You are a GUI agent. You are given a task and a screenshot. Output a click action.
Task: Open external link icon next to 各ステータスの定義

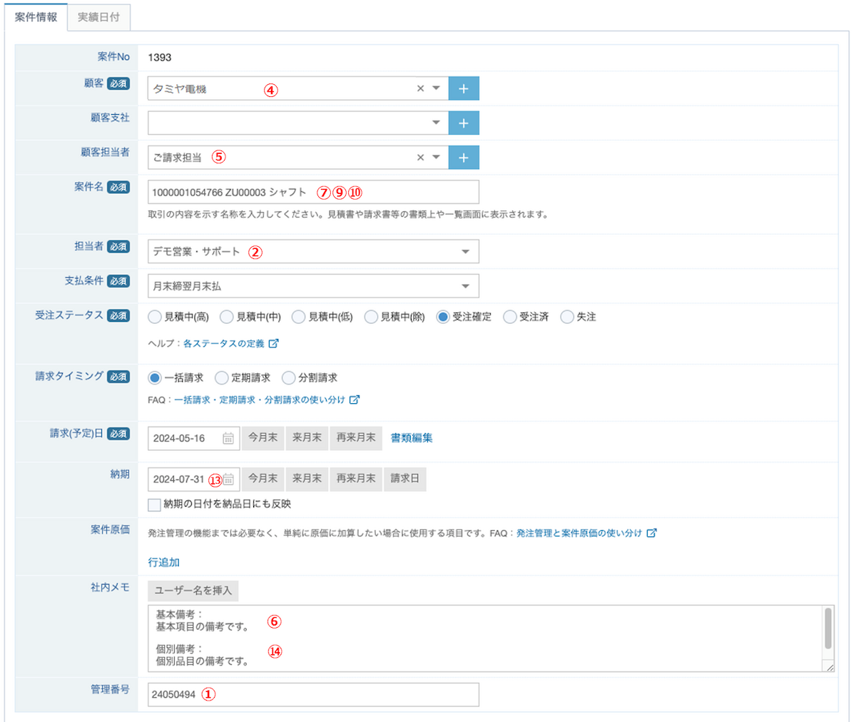pos(273,343)
